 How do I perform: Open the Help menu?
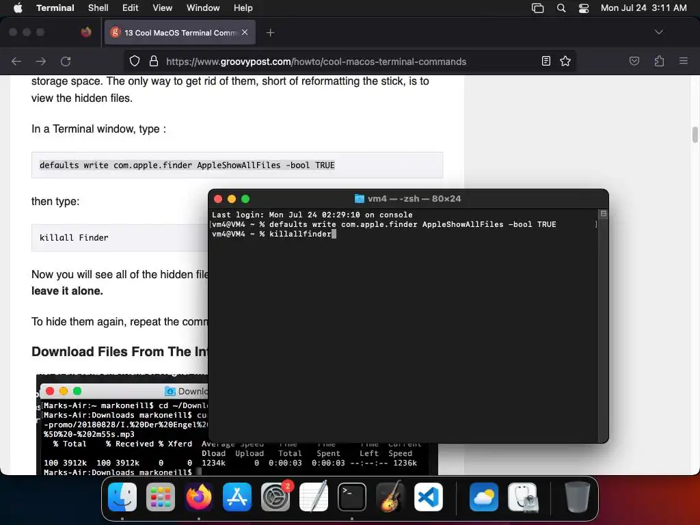click(x=243, y=8)
